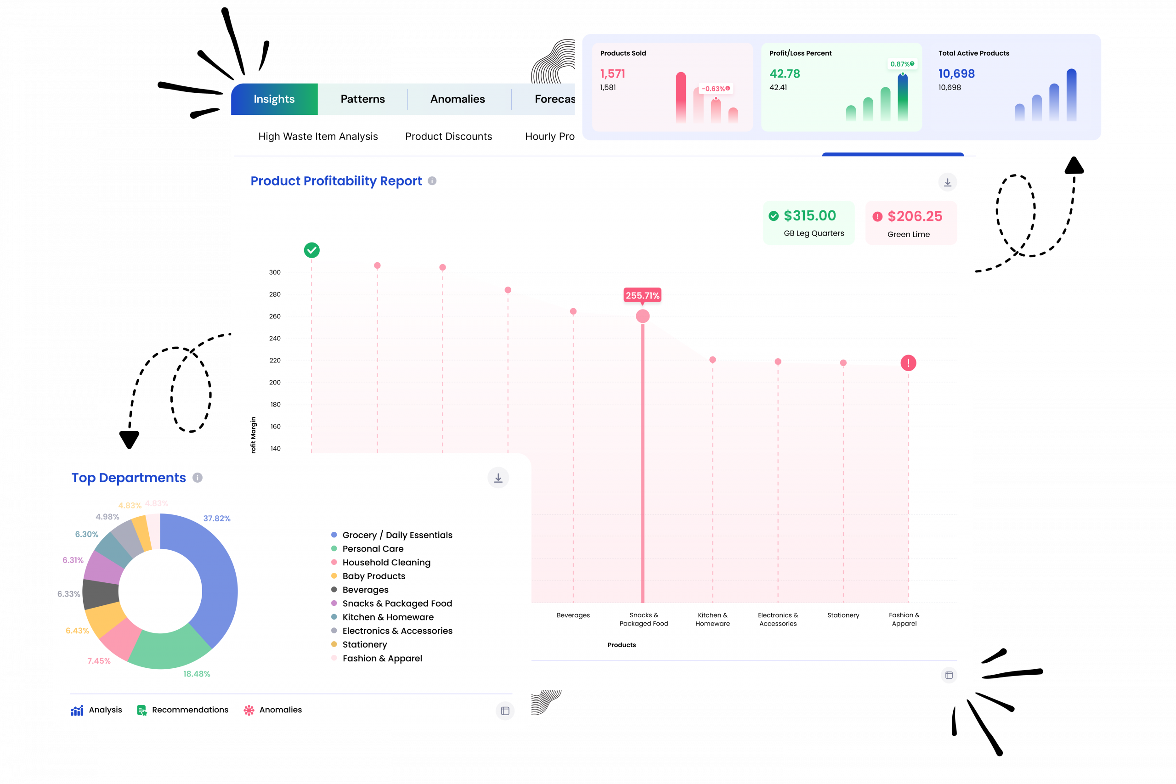Click info icon next to Top Departments
The image size is (1176, 784).
[x=198, y=478]
